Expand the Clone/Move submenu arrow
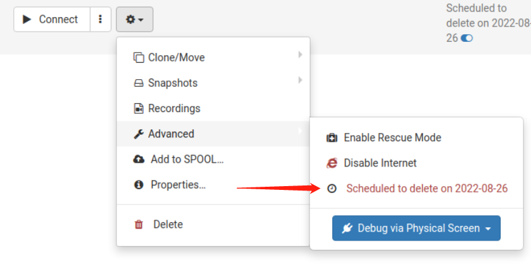 [300, 54]
